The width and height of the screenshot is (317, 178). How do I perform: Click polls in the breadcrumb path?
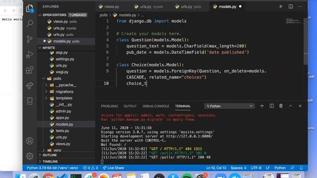[104, 15]
